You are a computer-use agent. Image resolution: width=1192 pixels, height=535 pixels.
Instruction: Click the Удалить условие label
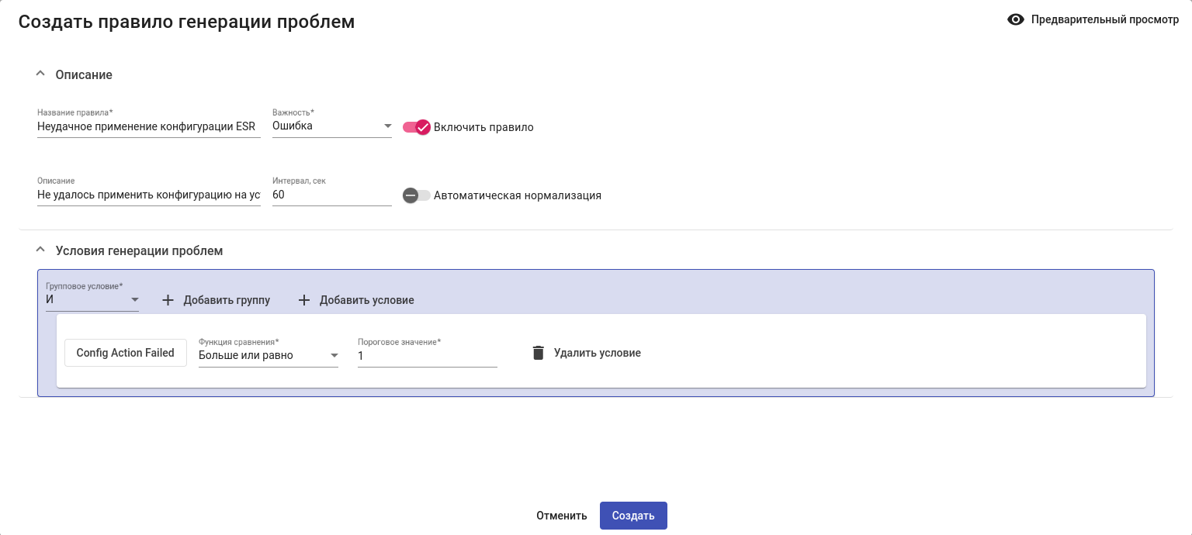[x=597, y=353]
